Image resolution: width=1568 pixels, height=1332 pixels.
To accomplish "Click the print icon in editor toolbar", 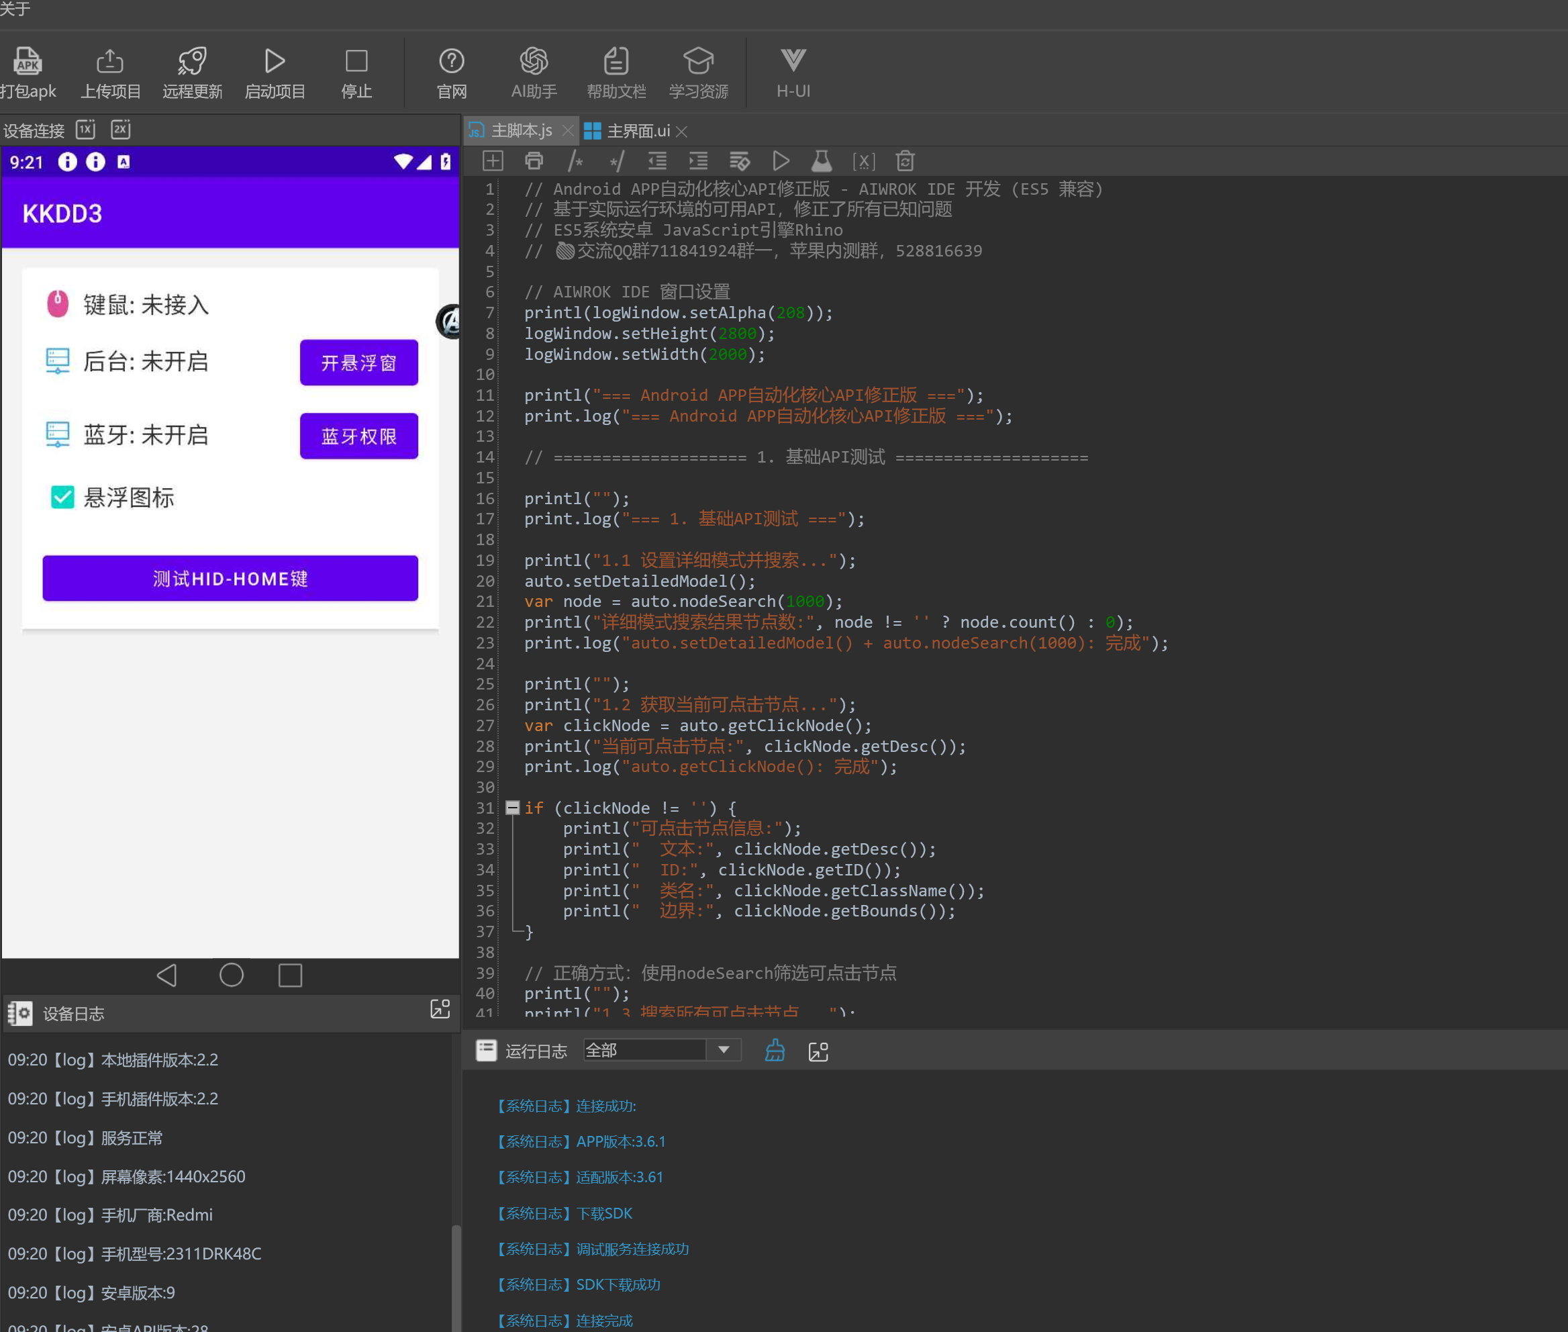I will [534, 161].
